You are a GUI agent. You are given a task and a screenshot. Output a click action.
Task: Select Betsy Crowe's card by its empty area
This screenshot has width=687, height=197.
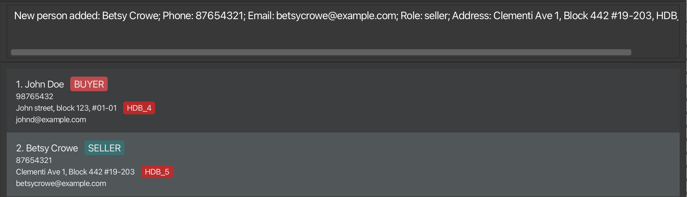396,164
